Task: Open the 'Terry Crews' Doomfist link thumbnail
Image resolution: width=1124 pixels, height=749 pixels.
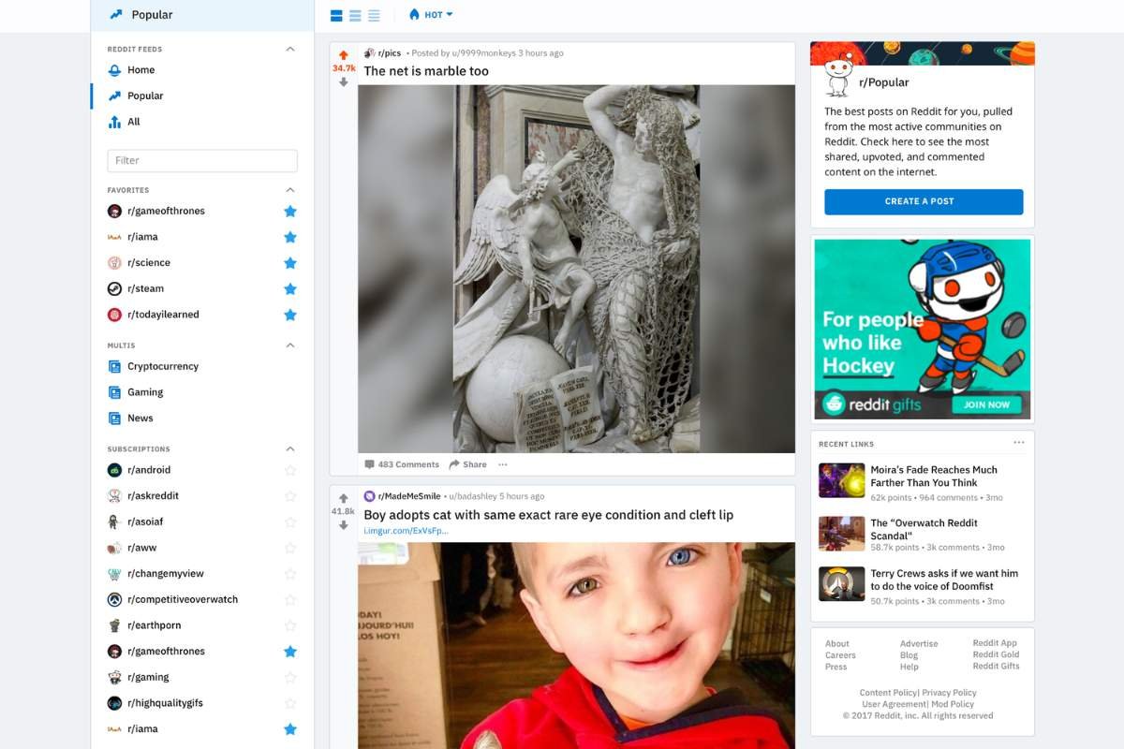Action: coord(841,583)
